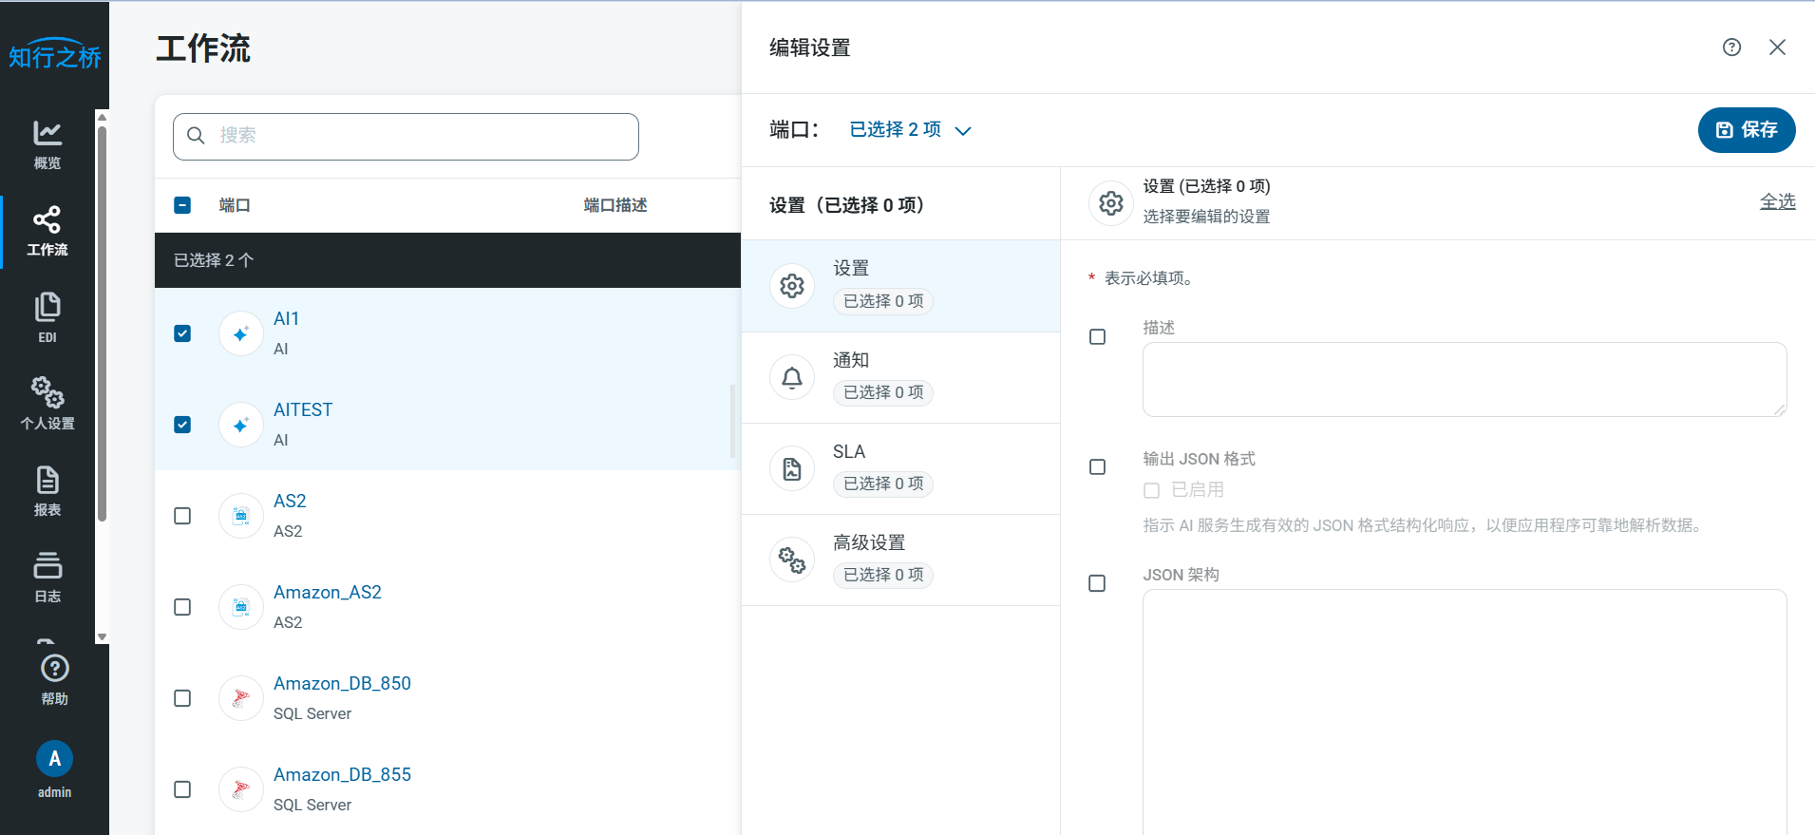The image size is (1815, 835).
Task: Open the 概览 overview icon in sidebar
Action: pyautogui.click(x=47, y=134)
